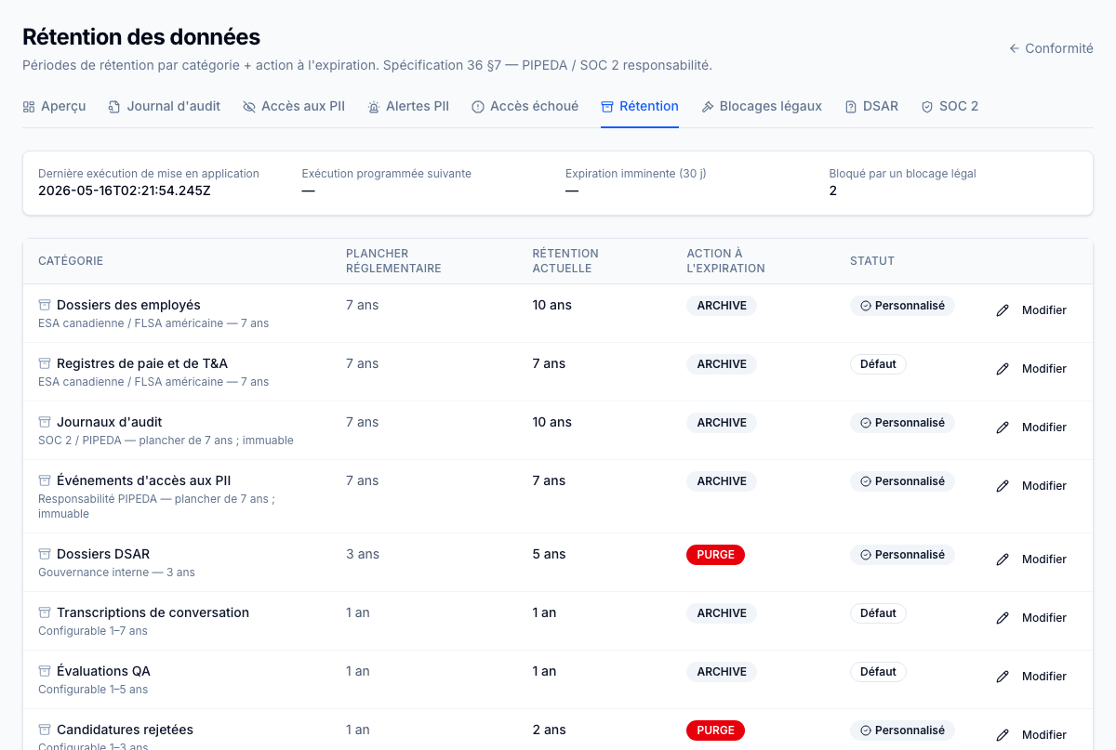Click archive box icon beside Transcriptions de conversation
Image resolution: width=1116 pixels, height=750 pixels.
45,612
